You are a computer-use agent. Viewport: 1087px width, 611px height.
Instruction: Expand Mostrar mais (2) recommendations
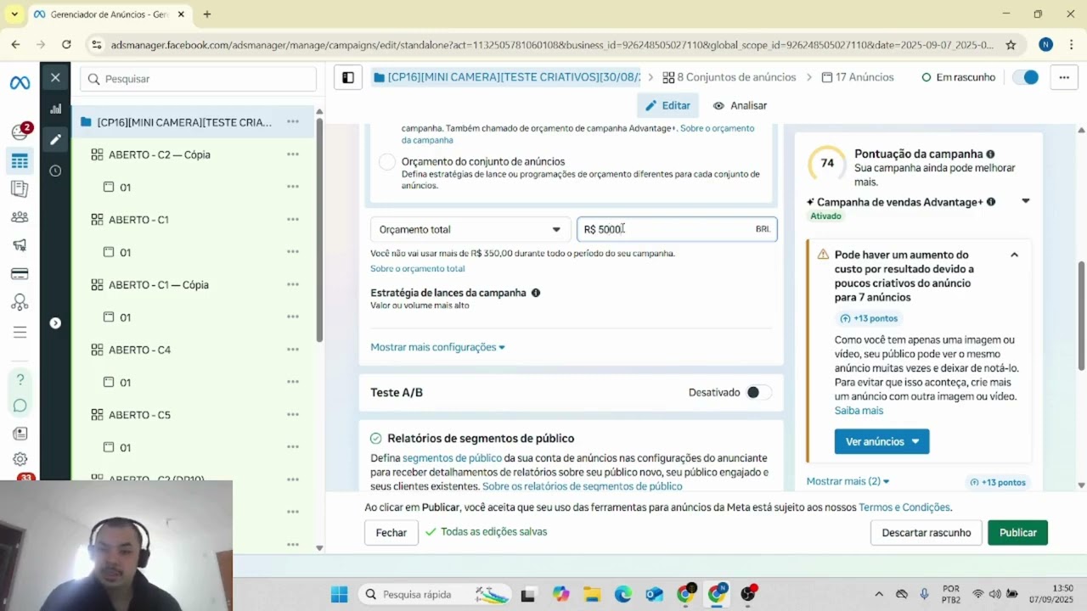click(848, 481)
